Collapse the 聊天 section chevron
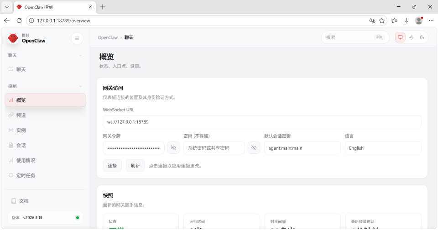This screenshot has height=230, width=438. click(80, 55)
